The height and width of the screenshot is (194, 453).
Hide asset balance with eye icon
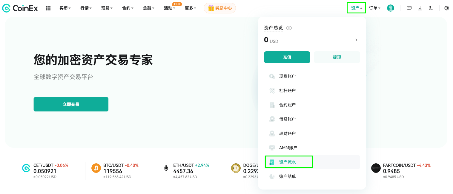pos(289,28)
